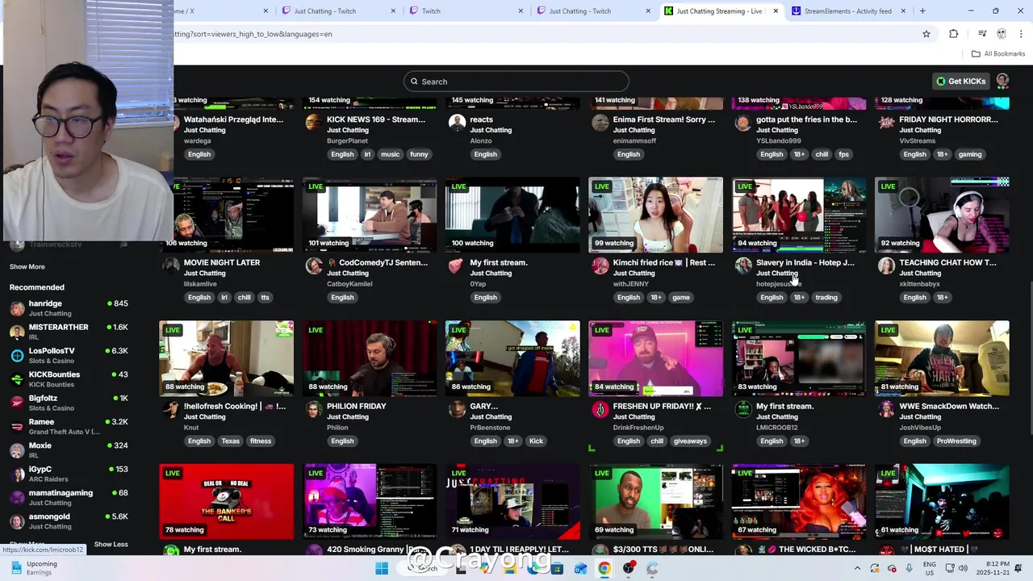The image size is (1033, 581).
Task: Open the TEACHING CHAT HOW T... stream thumbnail
Action: [942, 215]
